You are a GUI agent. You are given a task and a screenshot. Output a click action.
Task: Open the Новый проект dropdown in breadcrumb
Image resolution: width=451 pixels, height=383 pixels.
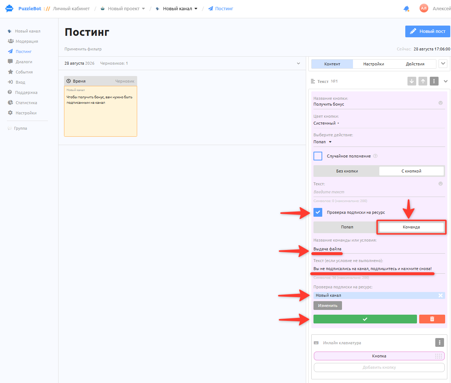pyautogui.click(x=123, y=9)
